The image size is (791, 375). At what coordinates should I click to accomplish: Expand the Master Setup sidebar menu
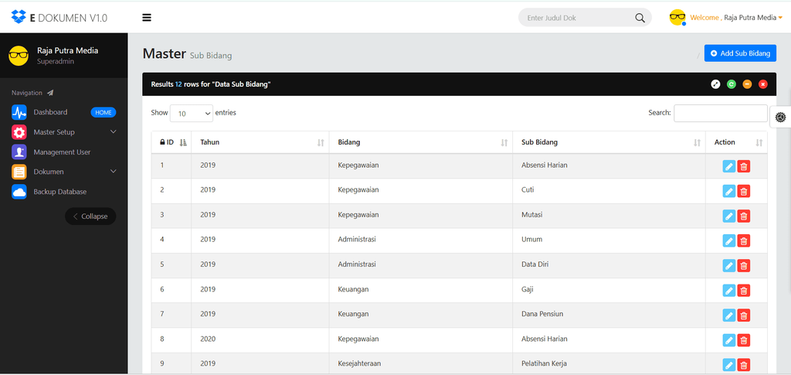[64, 132]
